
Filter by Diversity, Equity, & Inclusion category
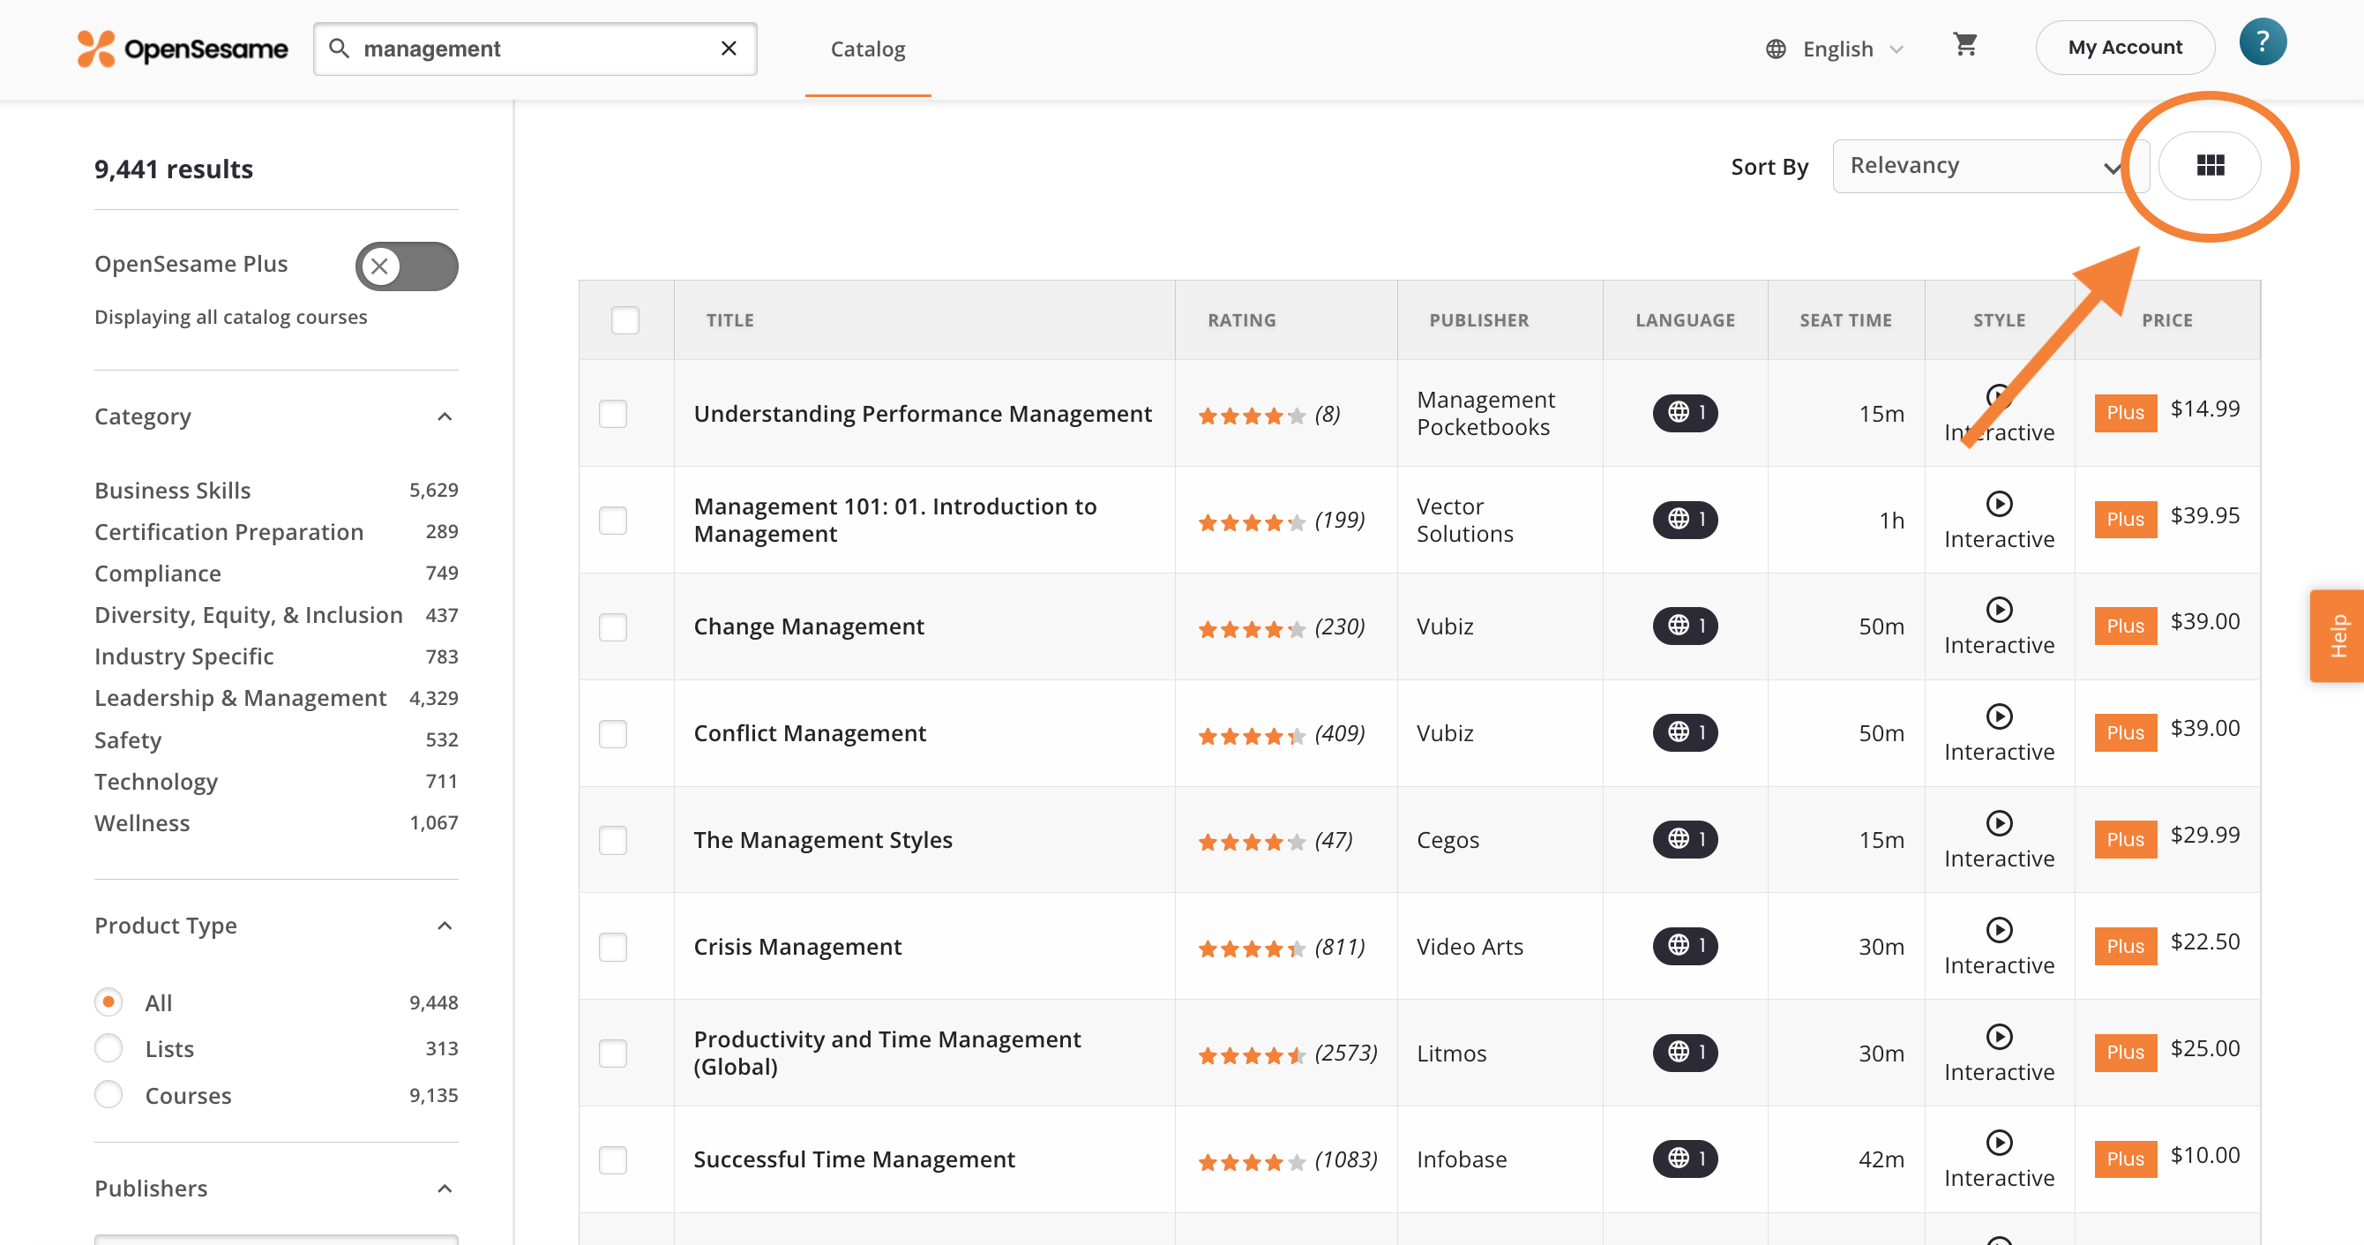249,615
